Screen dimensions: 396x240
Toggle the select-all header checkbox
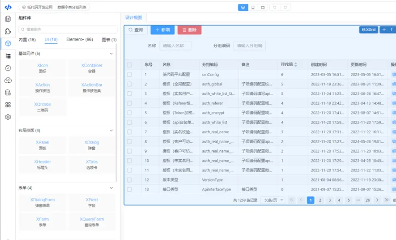(x=129, y=65)
